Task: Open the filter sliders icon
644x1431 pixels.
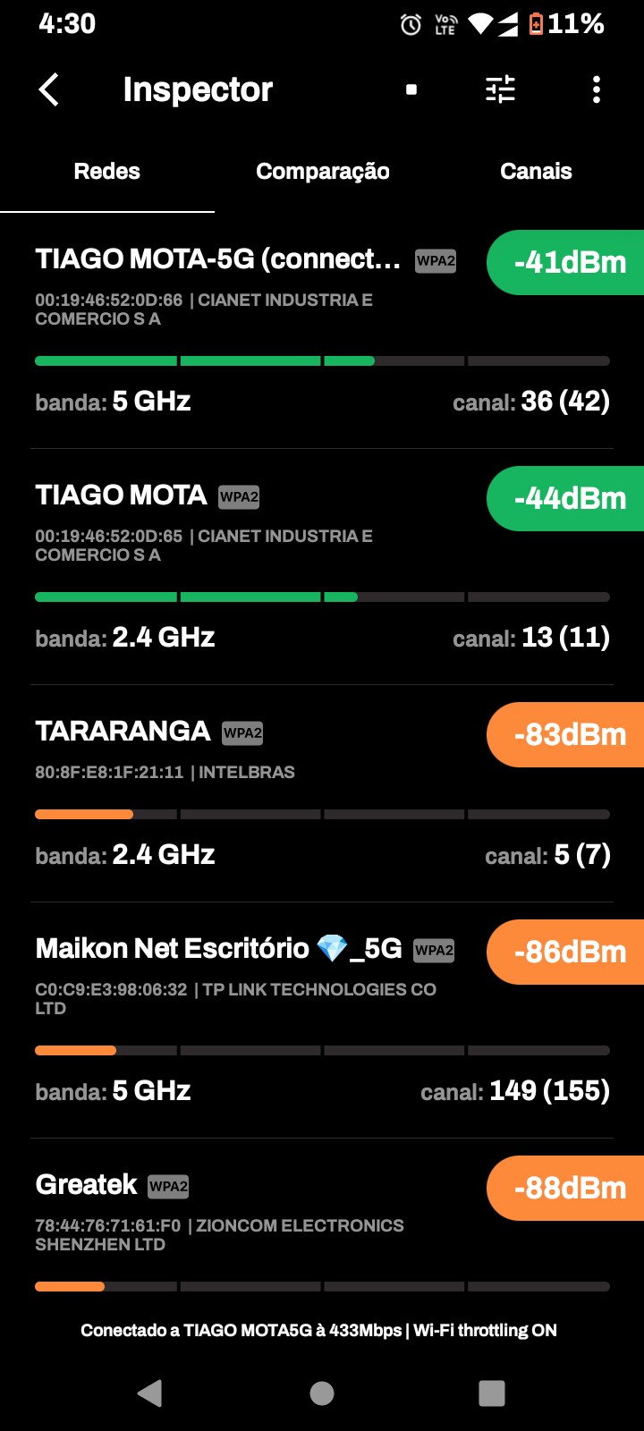Action: coord(500,89)
